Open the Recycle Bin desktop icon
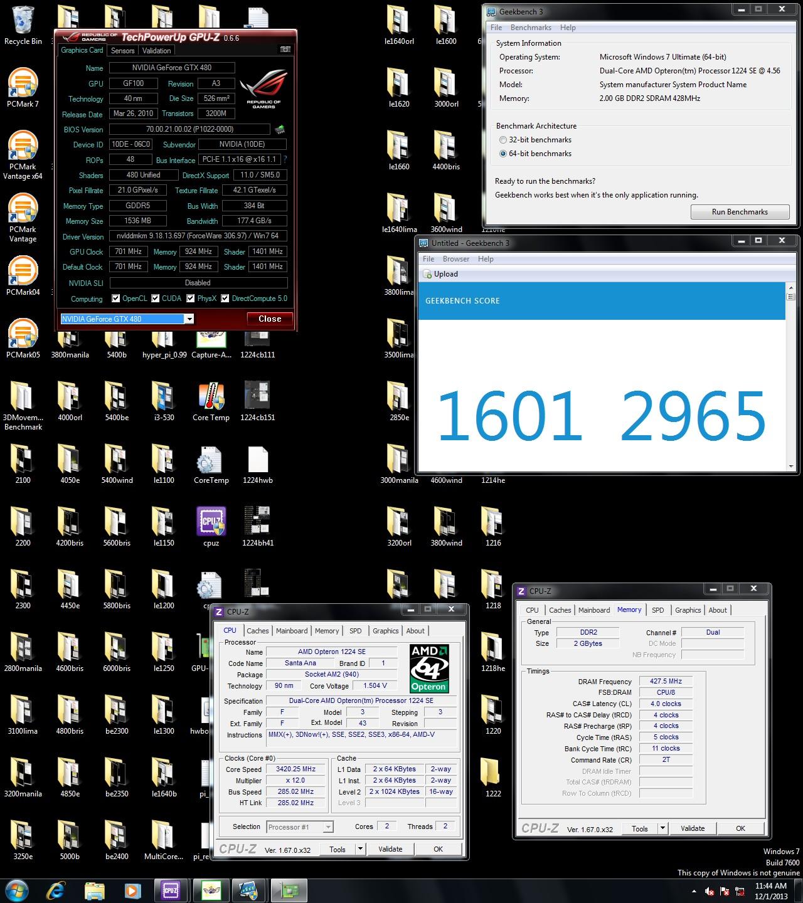The image size is (803, 903). (23, 25)
